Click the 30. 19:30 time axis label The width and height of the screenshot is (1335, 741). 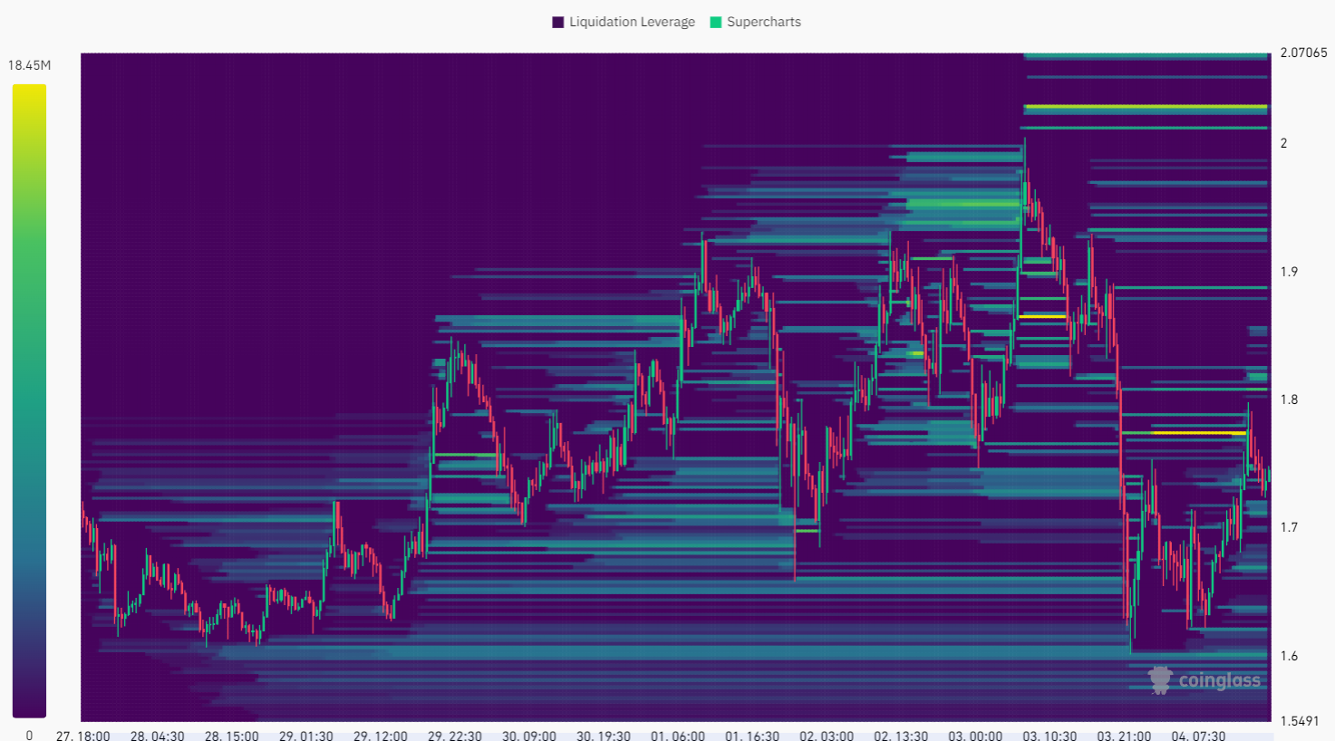tap(603, 736)
